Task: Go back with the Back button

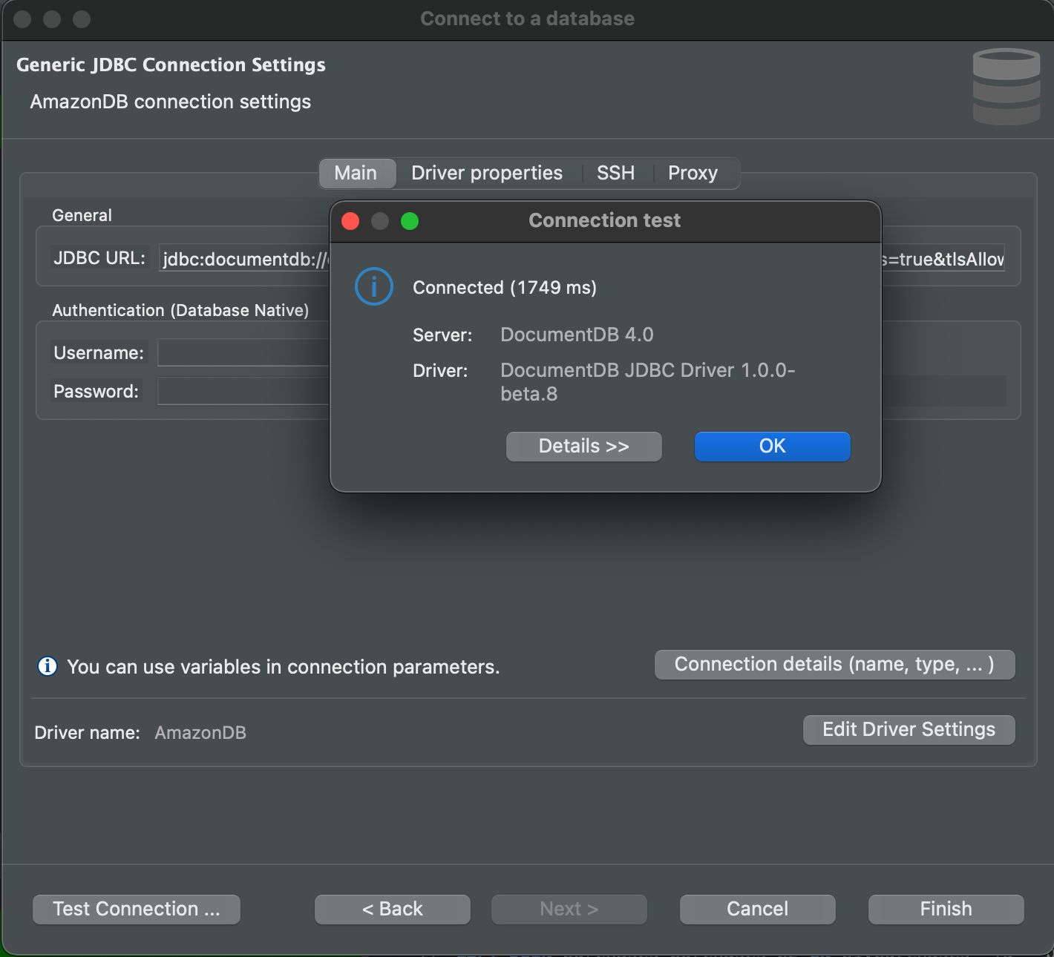Action: [392, 909]
